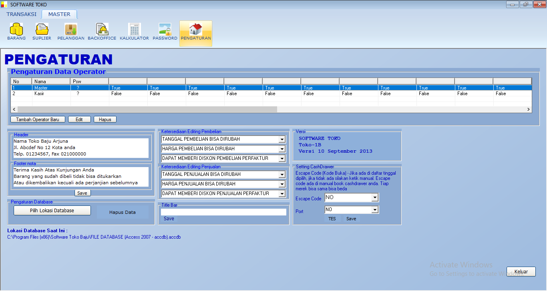The width and height of the screenshot is (547, 291).
Task: Select the PENGATURAN house icon
Action: coord(195,30)
